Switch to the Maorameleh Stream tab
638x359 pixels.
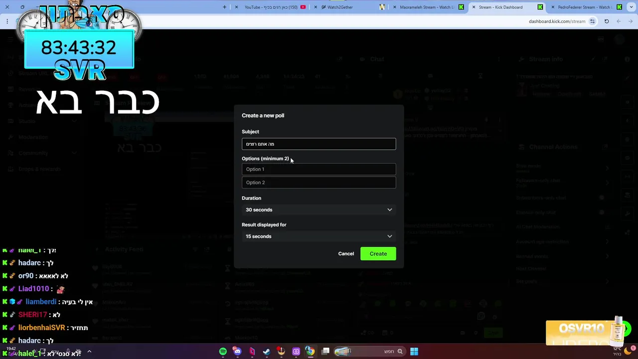click(x=429, y=7)
